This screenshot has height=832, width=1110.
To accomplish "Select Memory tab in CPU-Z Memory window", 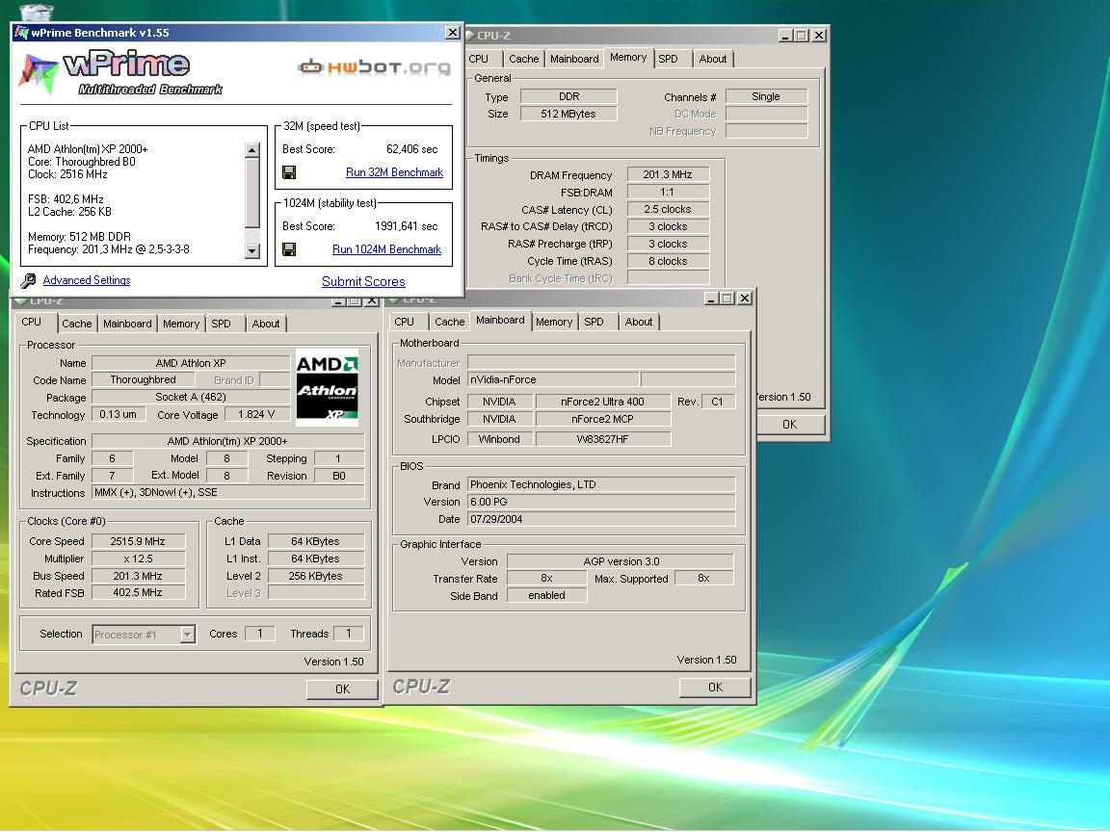I will pos(628,58).
